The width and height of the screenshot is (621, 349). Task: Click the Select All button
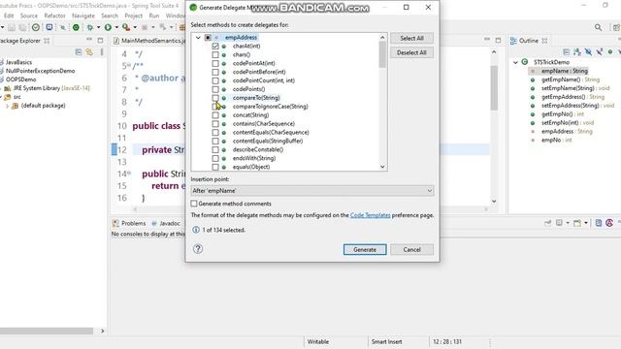point(411,38)
